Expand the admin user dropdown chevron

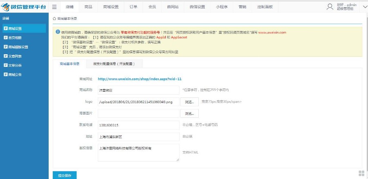click(365, 7)
